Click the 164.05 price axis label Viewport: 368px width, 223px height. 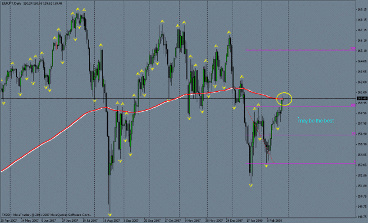pos(362,61)
